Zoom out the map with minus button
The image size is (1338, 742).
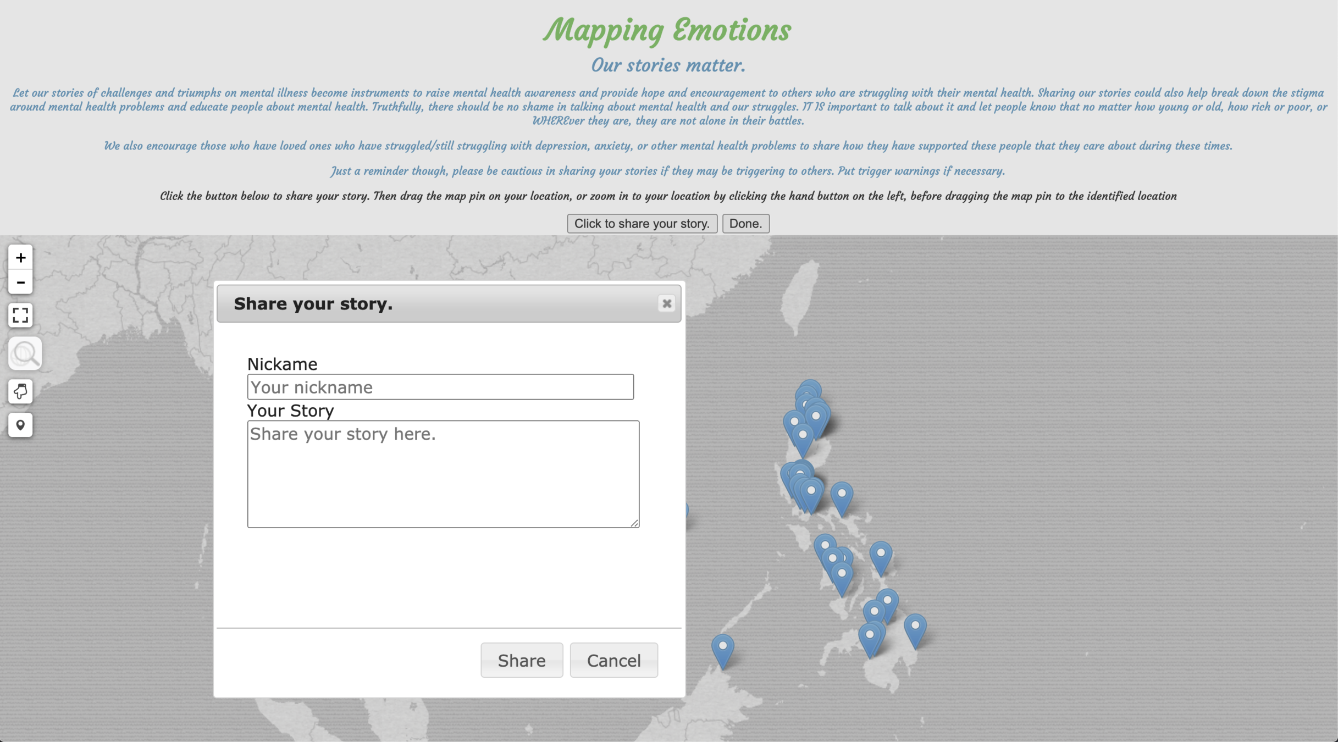click(20, 283)
